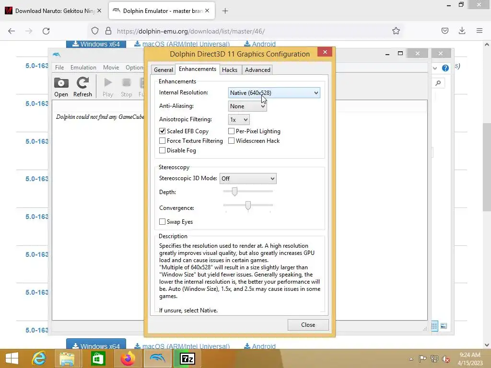491x368 pixels.
Task: Open Firefox downloads panel
Action: (462, 31)
